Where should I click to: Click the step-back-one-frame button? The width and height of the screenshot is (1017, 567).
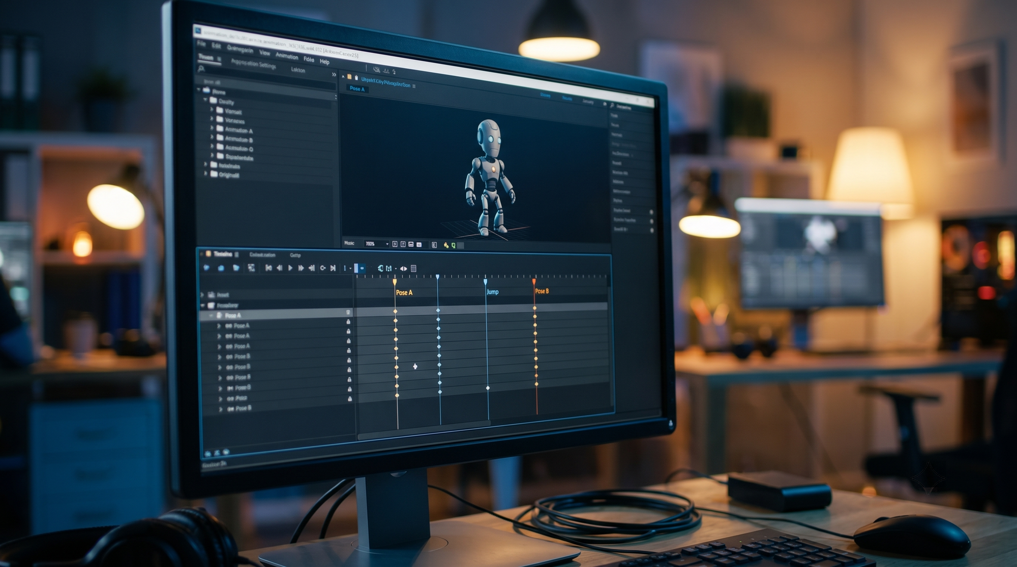(x=279, y=268)
